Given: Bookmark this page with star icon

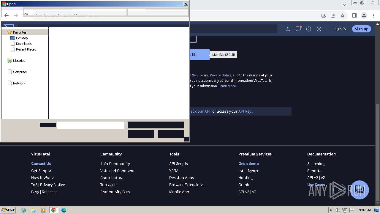Looking at the screenshot, I should tap(343, 15).
